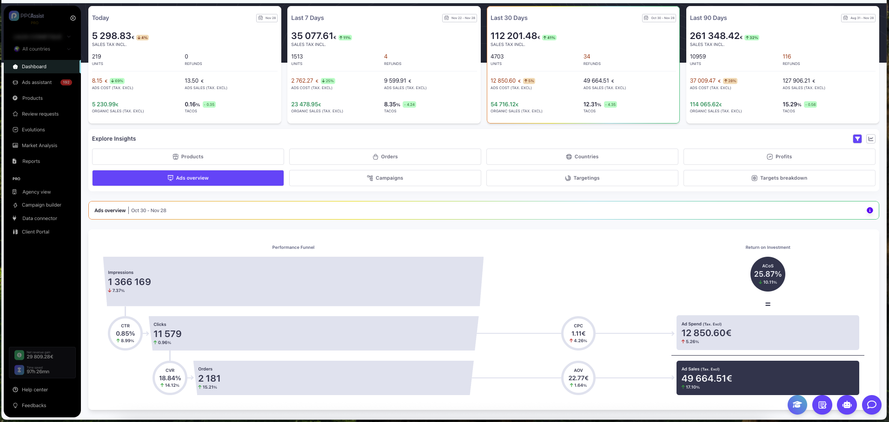
Task: Select the Last 30 Days summary card
Action: pyautogui.click(x=583, y=65)
